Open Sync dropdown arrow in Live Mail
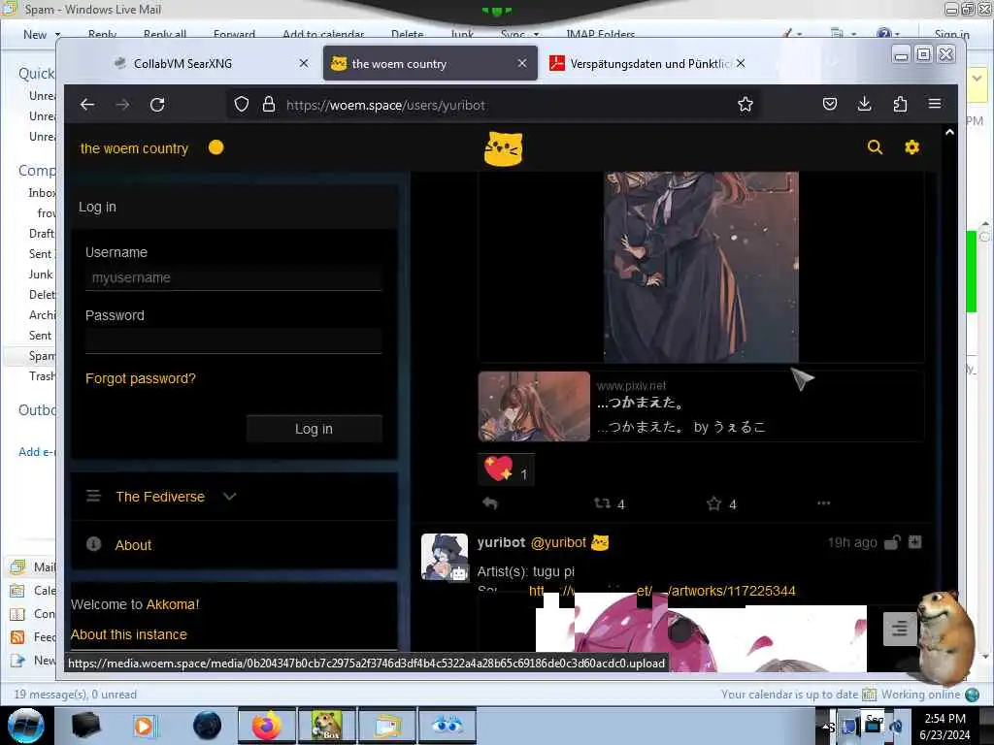994x745 pixels. tap(536, 34)
